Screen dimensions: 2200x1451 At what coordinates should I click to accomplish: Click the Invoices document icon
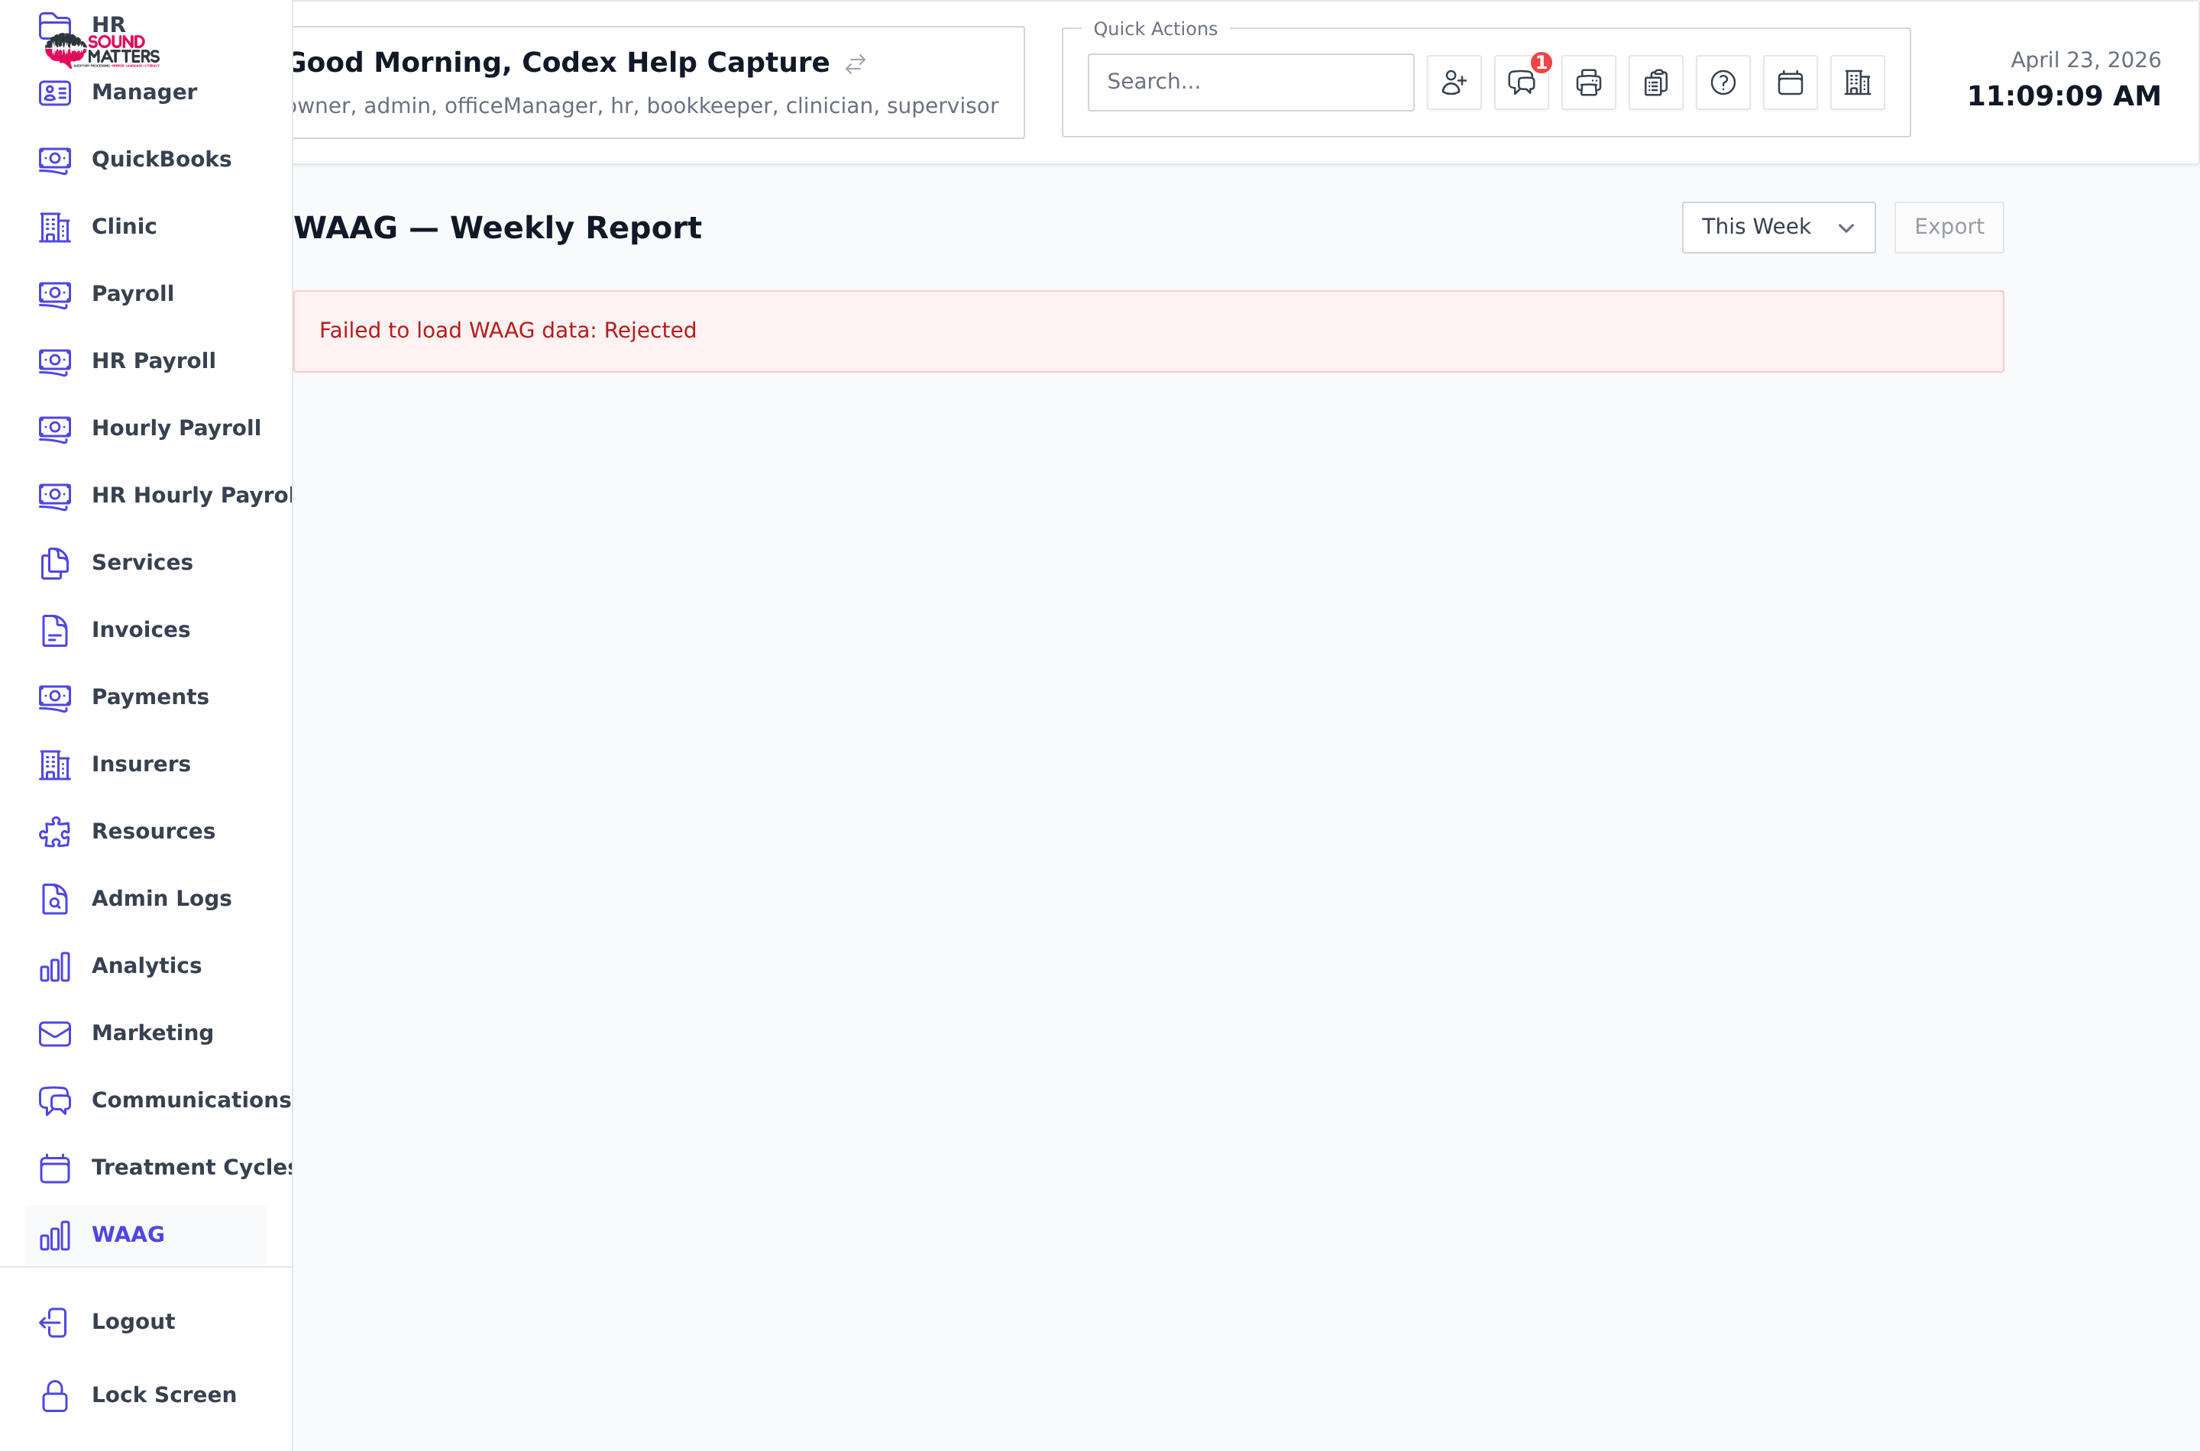[54, 630]
